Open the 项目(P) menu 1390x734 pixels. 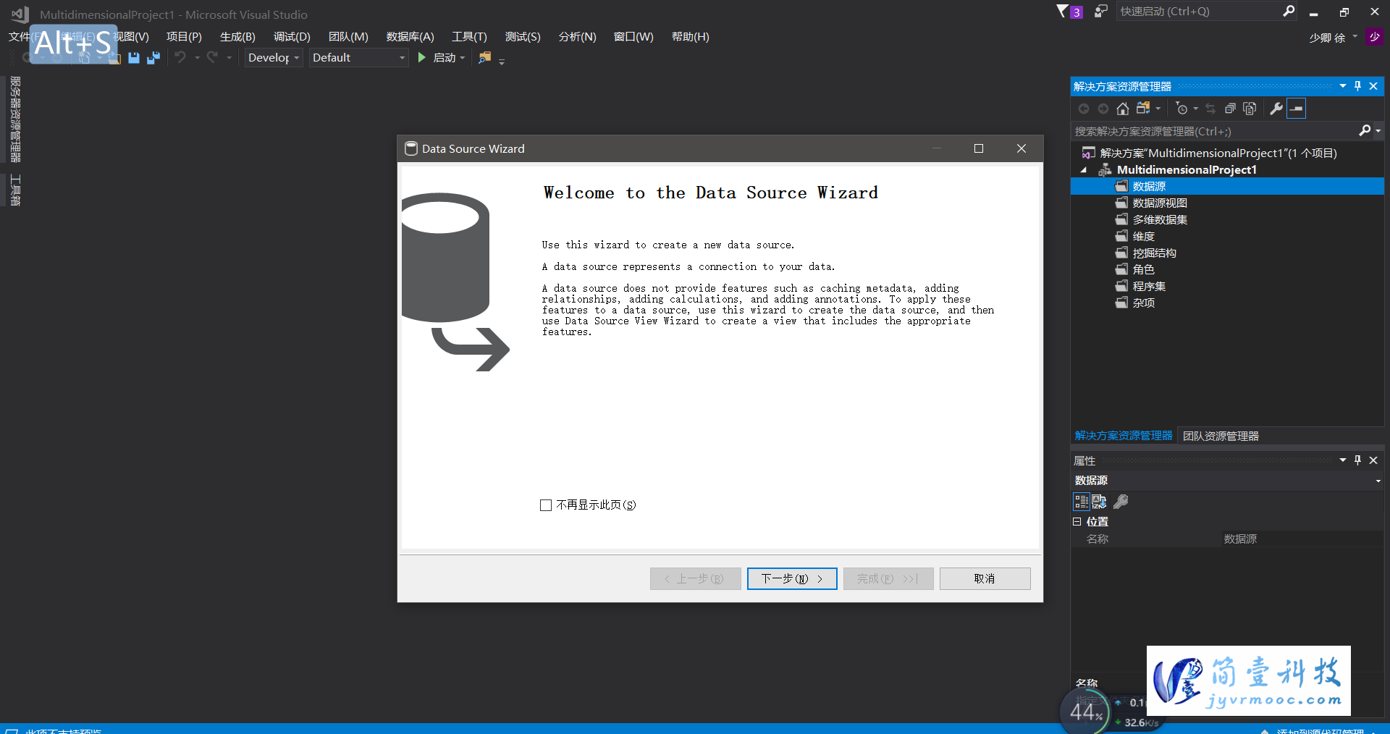(x=184, y=37)
